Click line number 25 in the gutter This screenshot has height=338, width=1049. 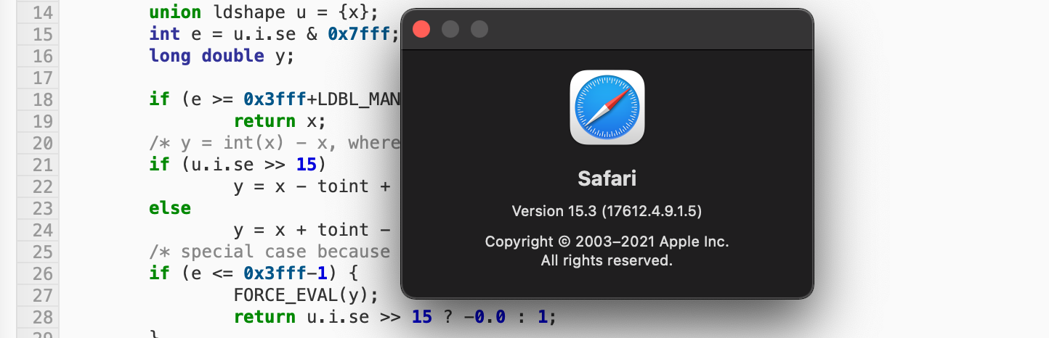[43, 252]
